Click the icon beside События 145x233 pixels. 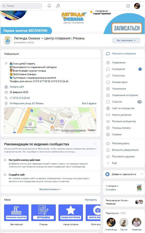click(x=108, y=102)
